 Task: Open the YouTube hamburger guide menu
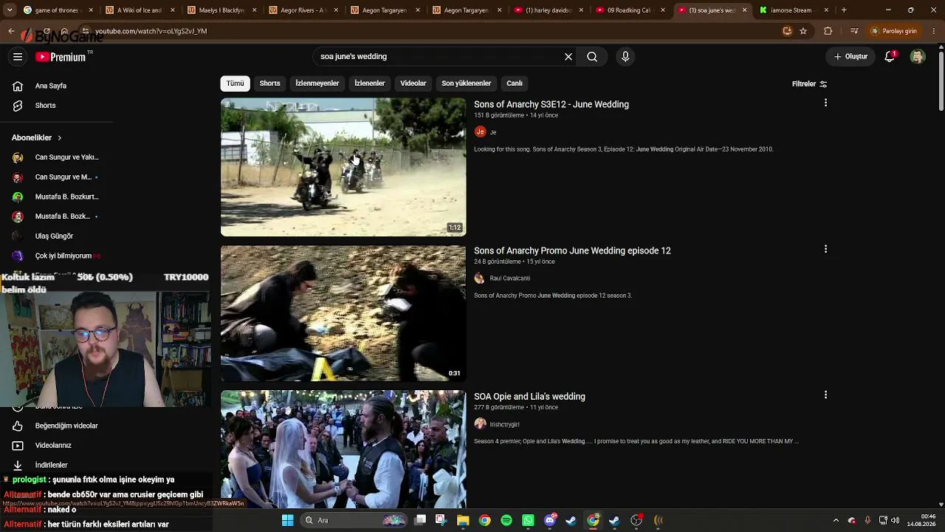coord(18,57)
